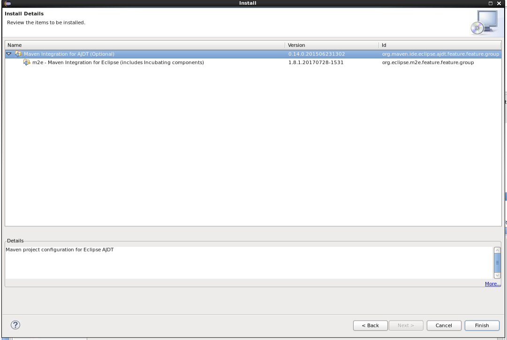Maximize the Install dialog window
This screenshot has width=507, height=340.
(x=491, y=3)
